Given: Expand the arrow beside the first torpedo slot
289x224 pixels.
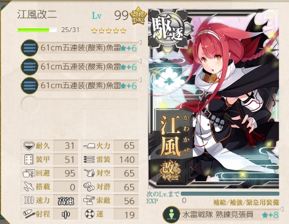Looking at the screenshot, I should tap(140, 43).
